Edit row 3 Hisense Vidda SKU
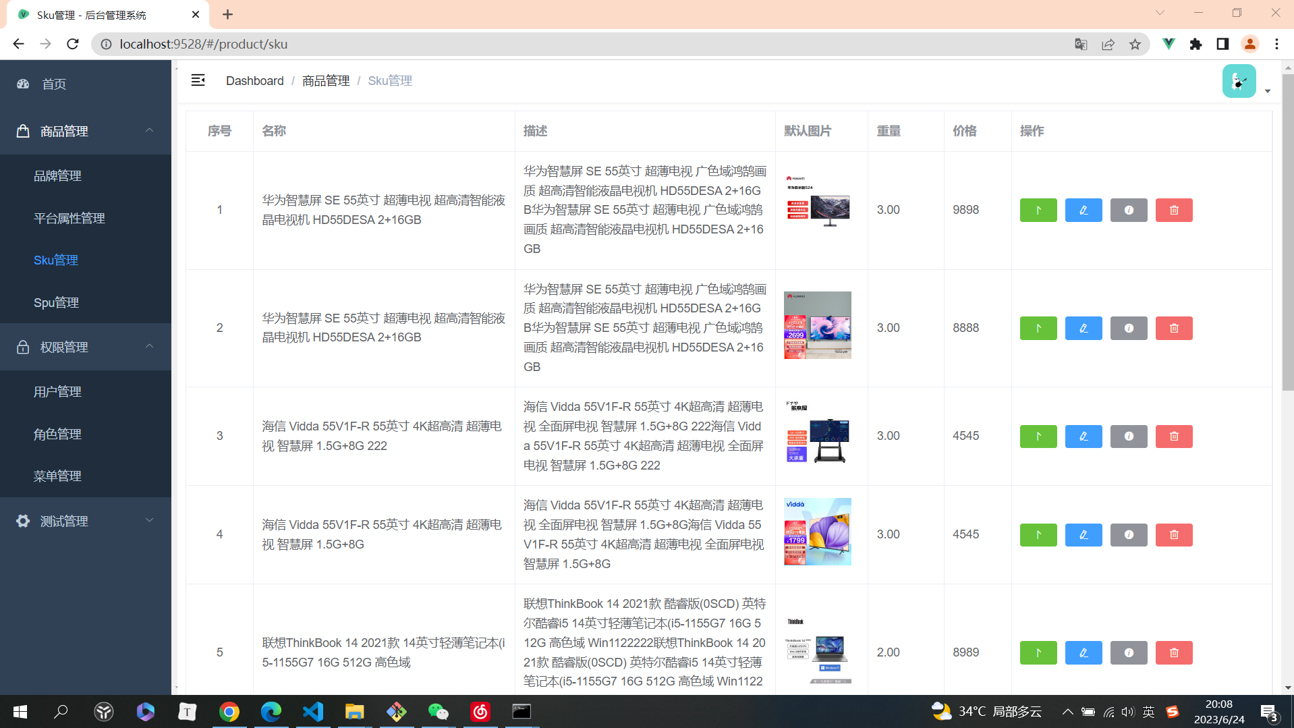 tap(1084, 436)
